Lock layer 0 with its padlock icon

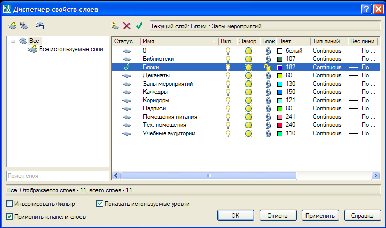pyautogui.click(x=268, y=51)
